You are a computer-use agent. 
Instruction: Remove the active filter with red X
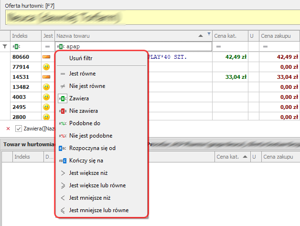point(8,128)
